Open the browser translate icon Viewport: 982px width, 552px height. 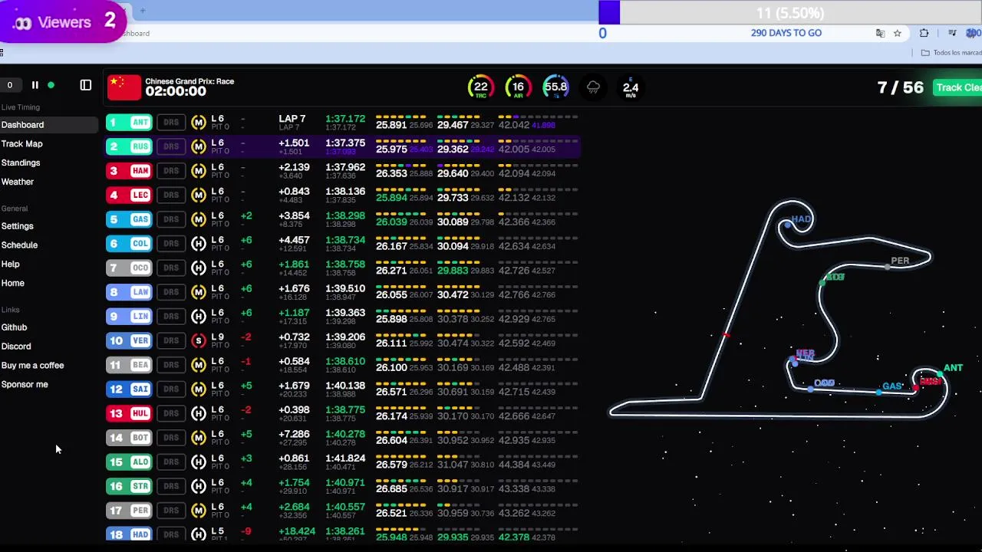pos(880,33)
